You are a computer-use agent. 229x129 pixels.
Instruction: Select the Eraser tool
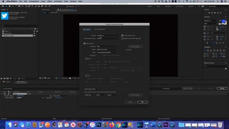(42, 6)
